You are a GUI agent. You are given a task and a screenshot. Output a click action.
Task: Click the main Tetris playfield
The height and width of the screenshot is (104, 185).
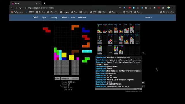click(67, 50)
